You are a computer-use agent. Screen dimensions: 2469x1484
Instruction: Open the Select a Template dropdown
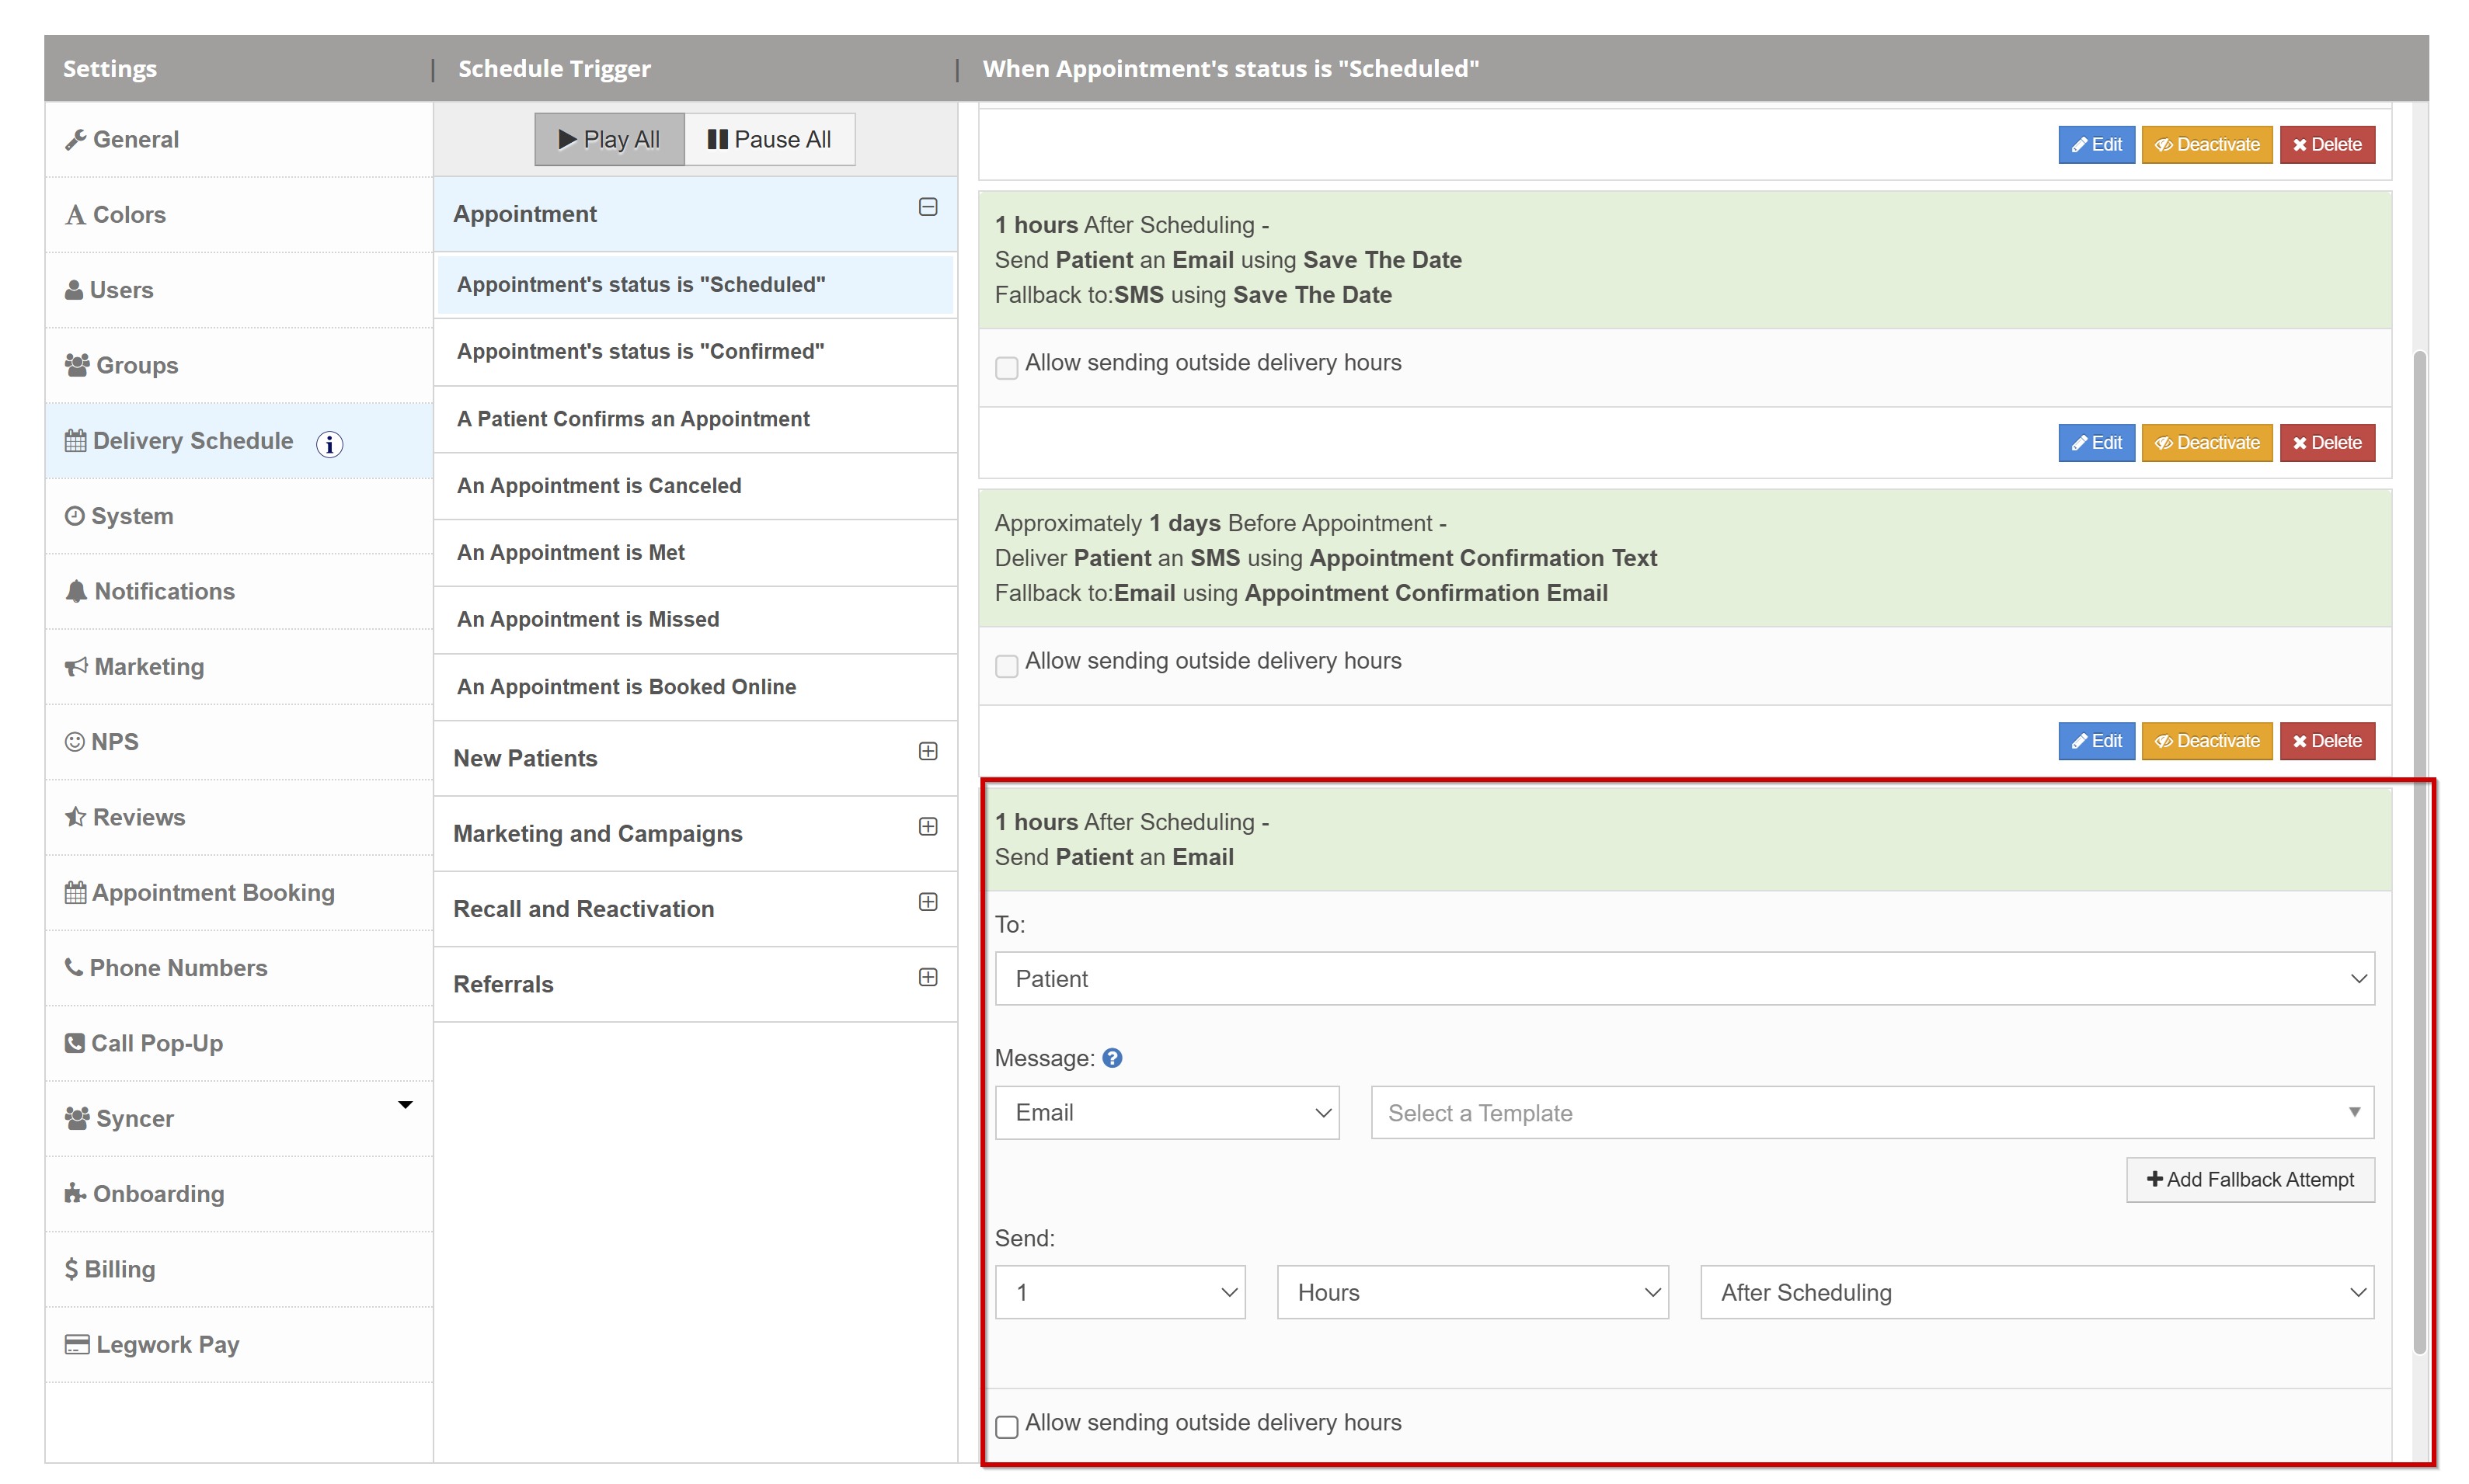pos(1872,1113)
